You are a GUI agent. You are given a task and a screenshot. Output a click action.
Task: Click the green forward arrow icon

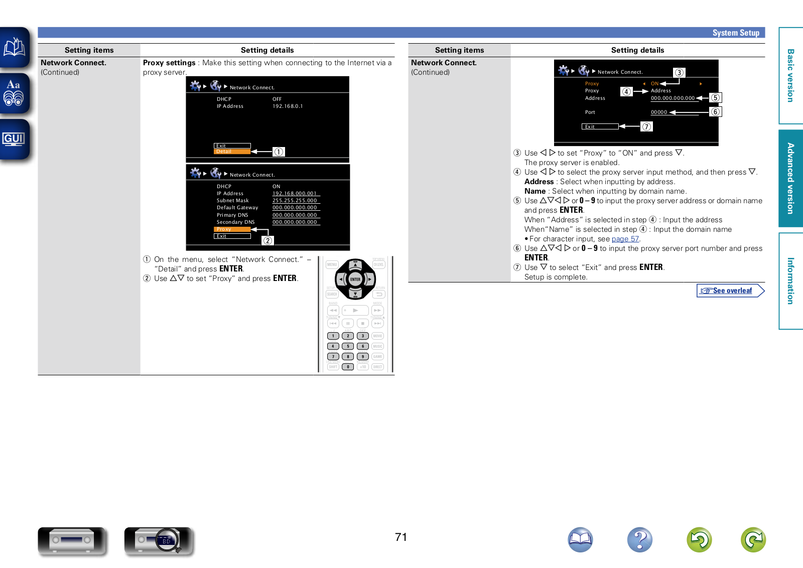[753, 540]
